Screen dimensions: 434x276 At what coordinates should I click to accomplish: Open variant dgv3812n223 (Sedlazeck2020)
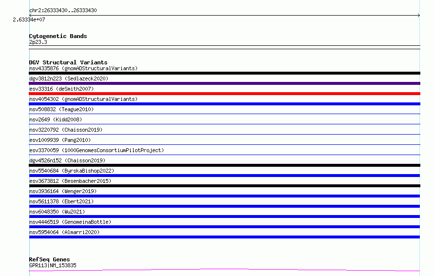click(x=69, y=79)
